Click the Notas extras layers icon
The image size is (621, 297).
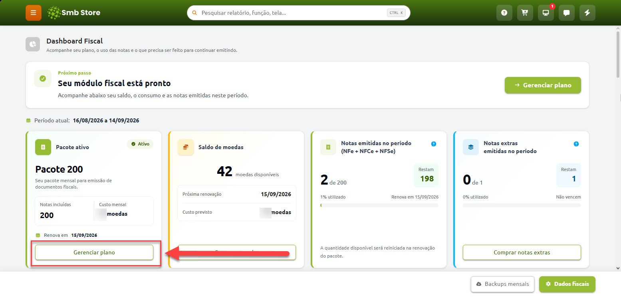[471, 147]
